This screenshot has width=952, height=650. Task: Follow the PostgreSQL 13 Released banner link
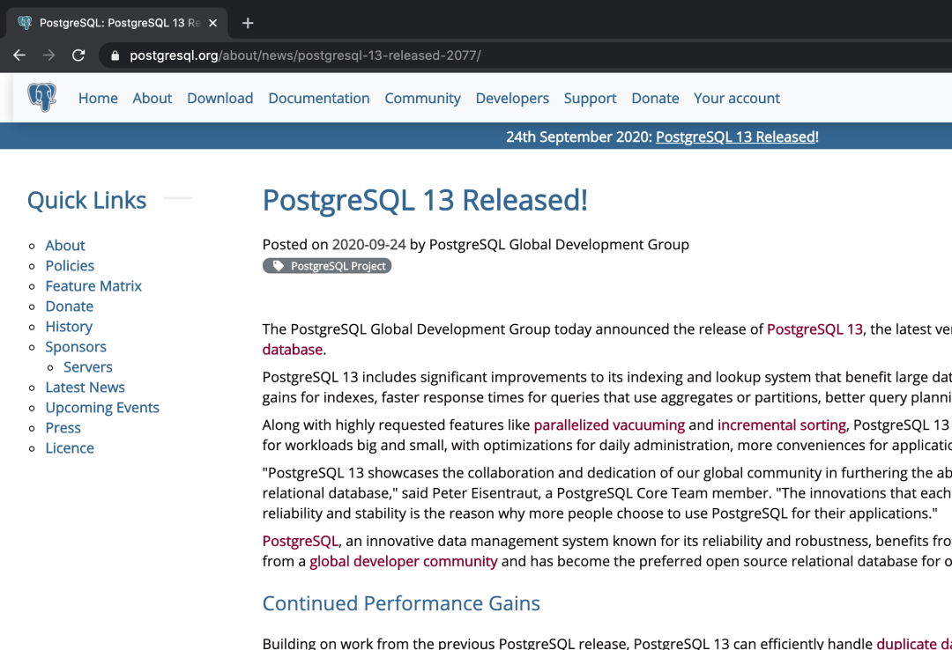[735, 137]
